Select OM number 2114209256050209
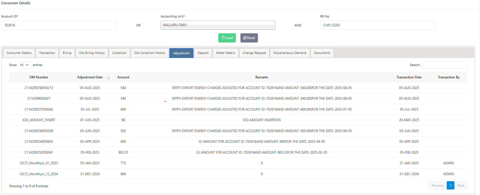480x195 pixels. click(39, 131)
